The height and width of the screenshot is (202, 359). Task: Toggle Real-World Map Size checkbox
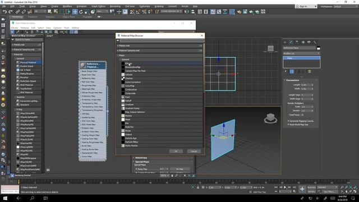(288, 125)
